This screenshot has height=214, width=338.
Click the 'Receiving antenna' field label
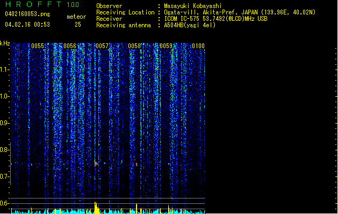[124, 25]
